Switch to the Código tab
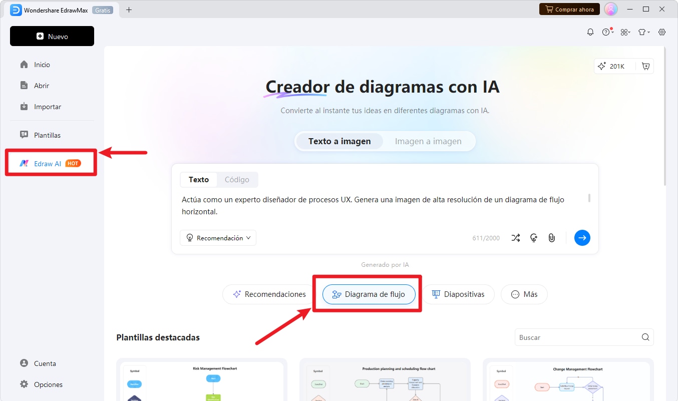The image size is (678, 401). [x=237, y=179]
